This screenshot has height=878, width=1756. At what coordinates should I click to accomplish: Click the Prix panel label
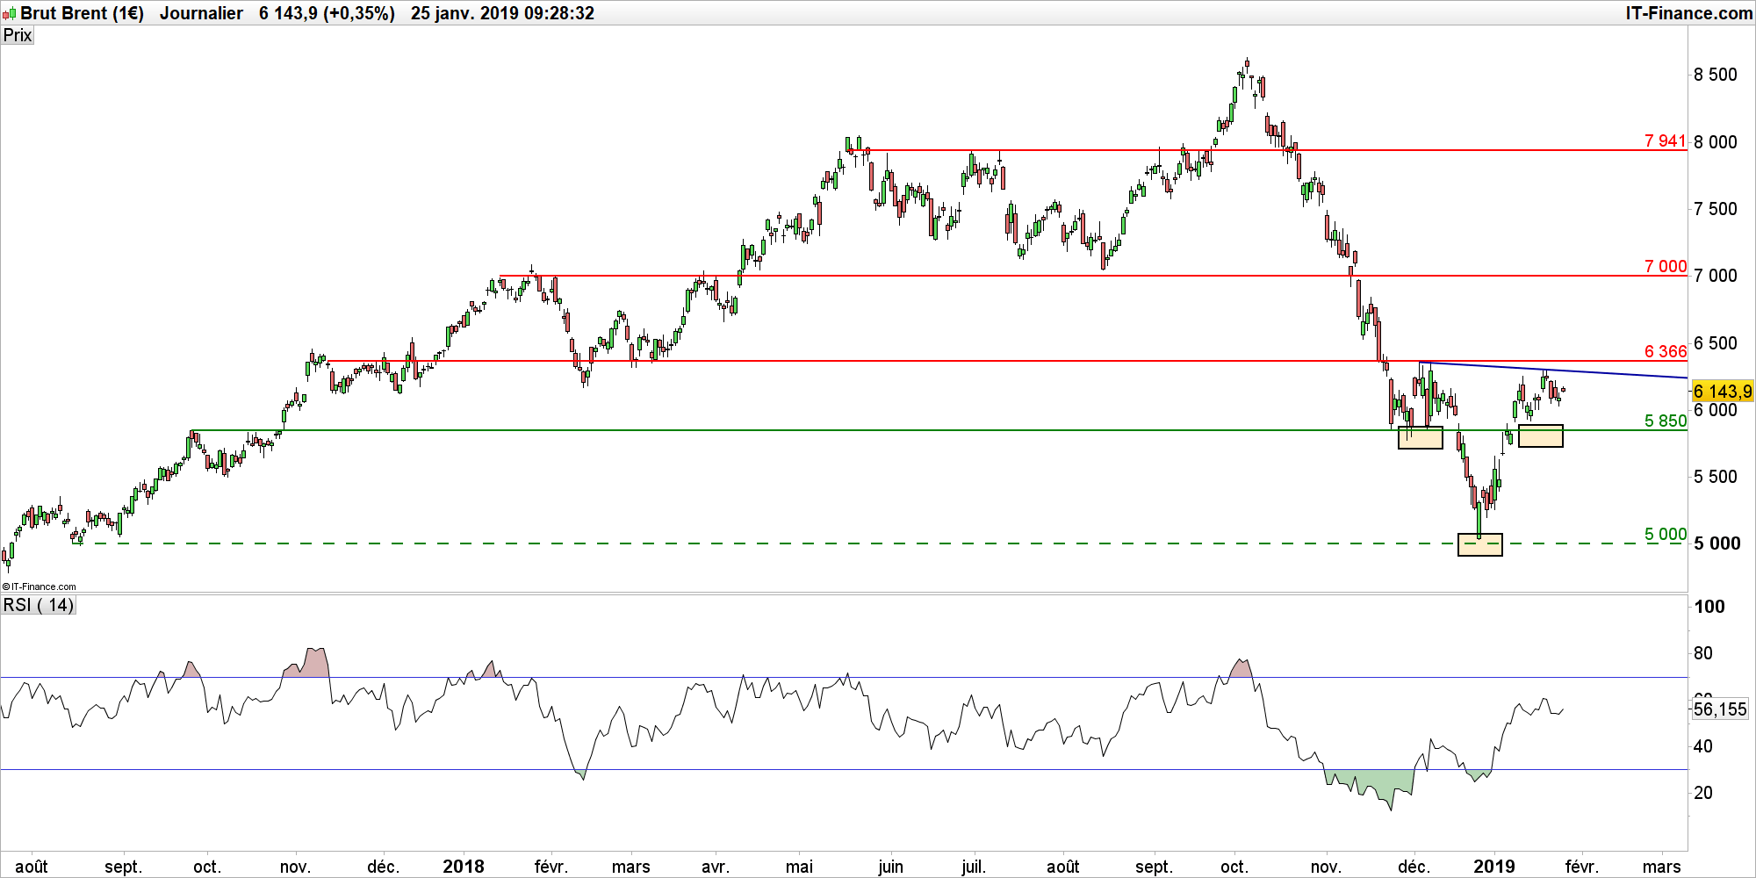18,35
